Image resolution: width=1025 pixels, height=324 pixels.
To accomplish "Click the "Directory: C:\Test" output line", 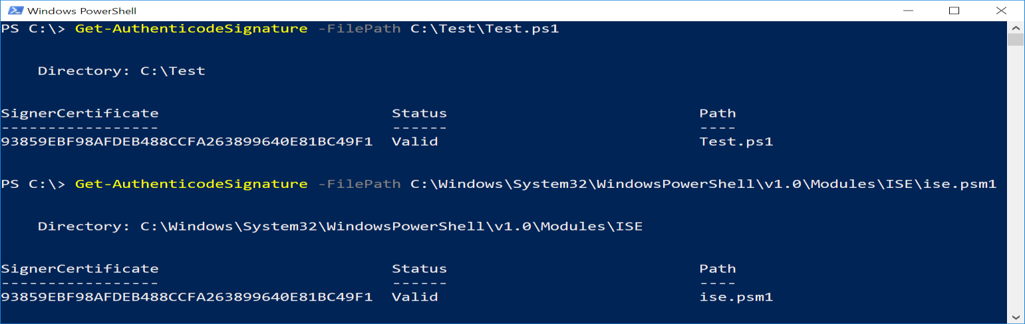I will [x=121, y=71].
